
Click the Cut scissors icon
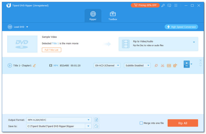pos(162,66)
